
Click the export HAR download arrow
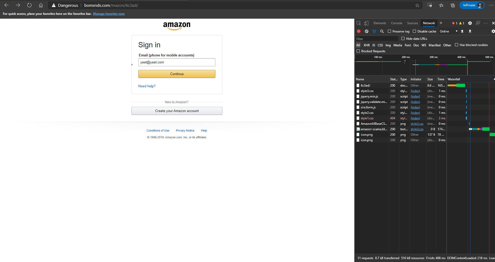pos(470,31)
